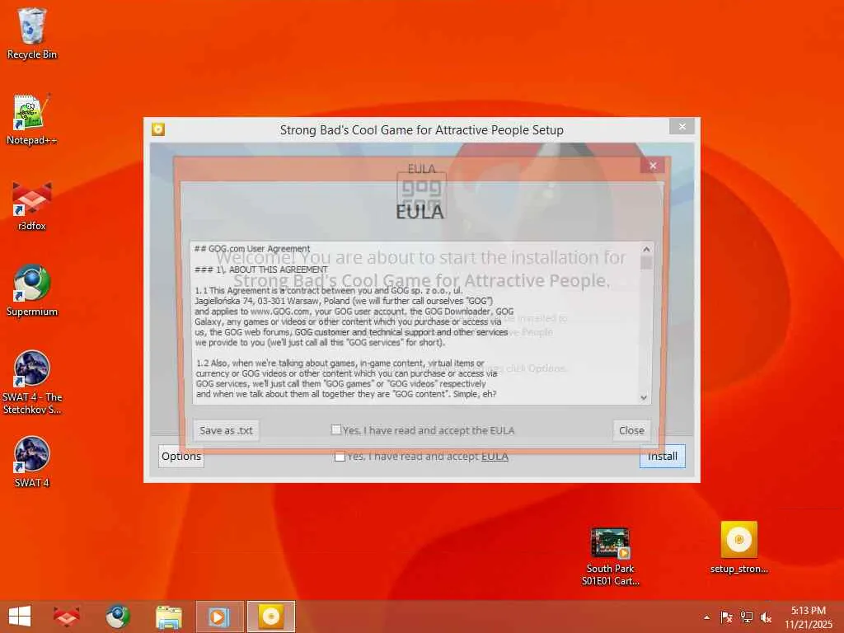The image size is (844, 633).
Task: Click the Options button
Action: (181, 456)
